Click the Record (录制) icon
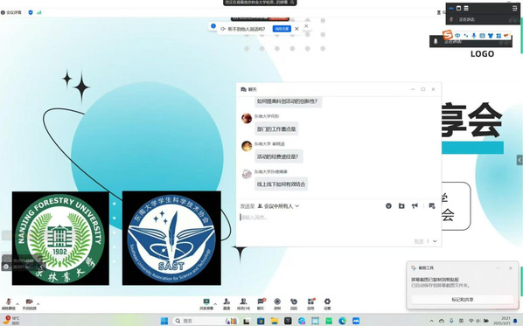Image resolution: width=523 pixels, height=326 pixels. coord(277,303)
